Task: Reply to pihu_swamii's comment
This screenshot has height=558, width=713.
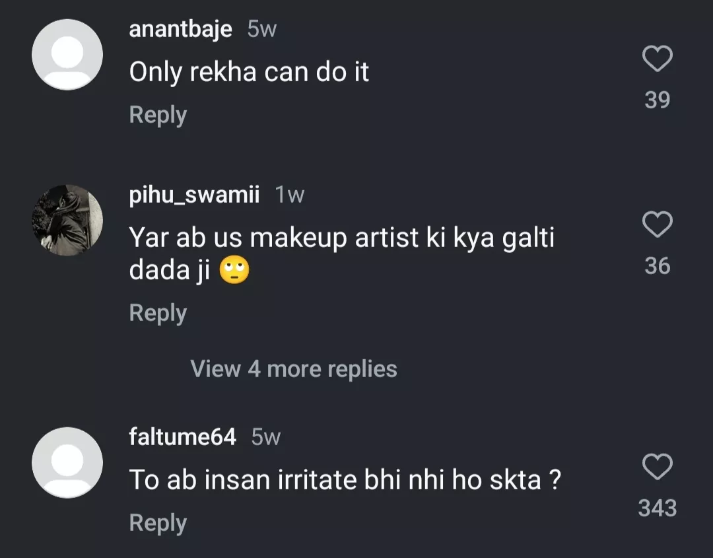Action: tap(158, 312)
